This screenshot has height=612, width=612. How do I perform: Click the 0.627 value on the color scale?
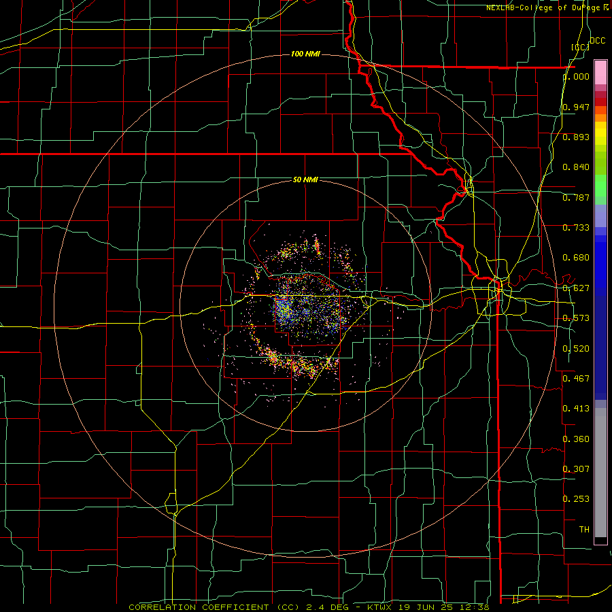point(576,288)
